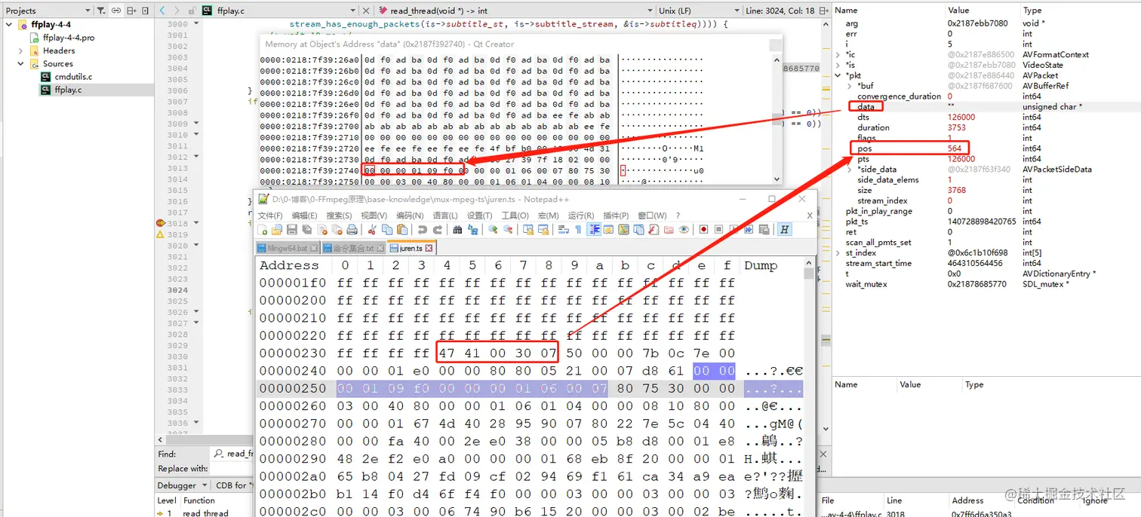The height and width of the screenshot is (517, 1141).
Task: Click the Name column header in Locals
Action: point(846,11)
